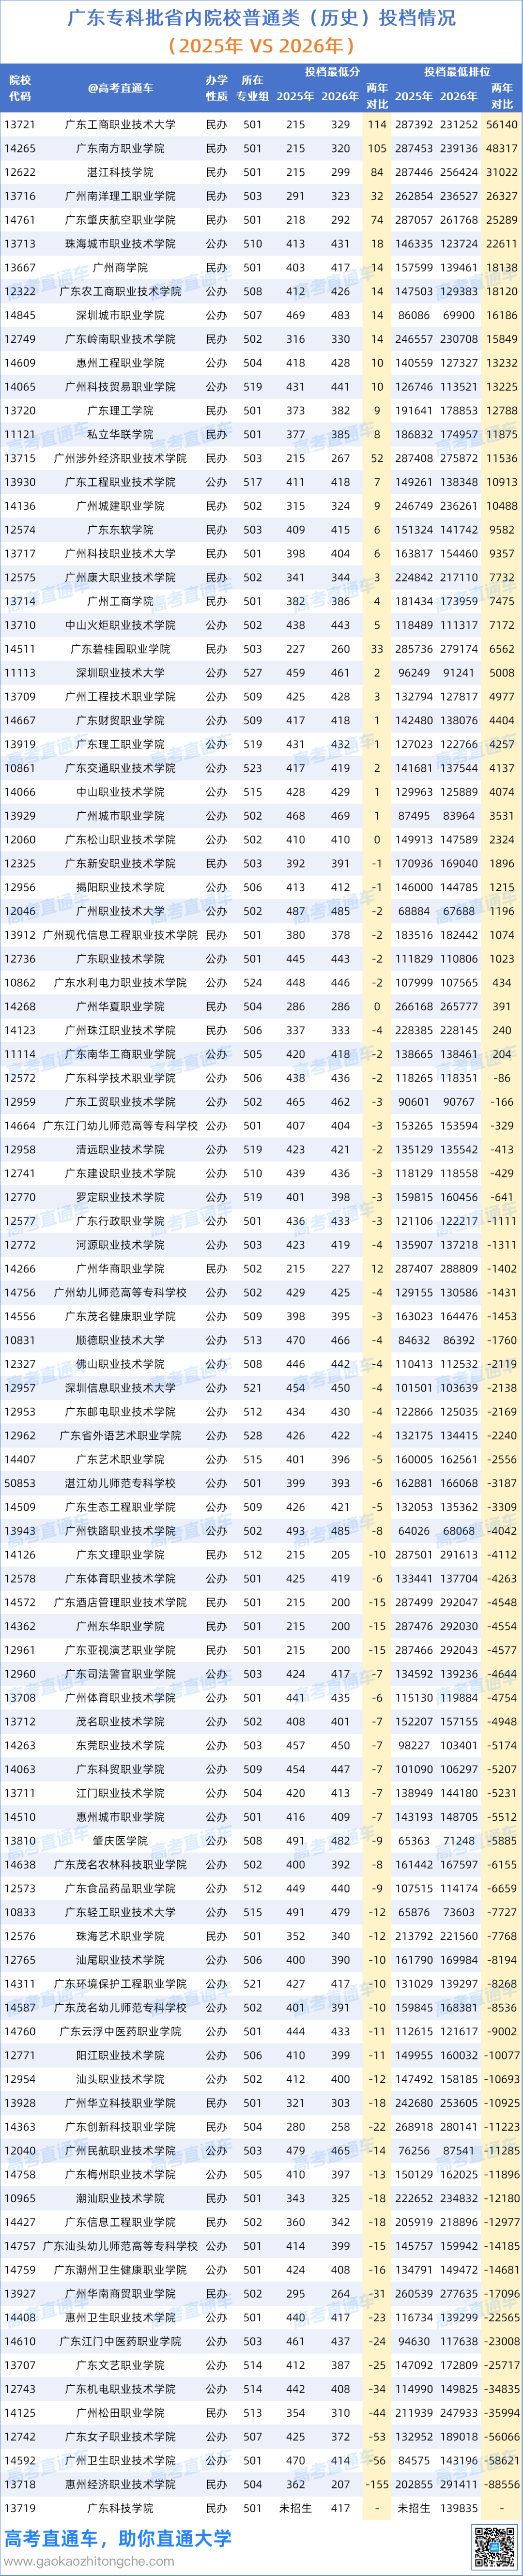Select 广州商学院 cell

click(120, 268)
